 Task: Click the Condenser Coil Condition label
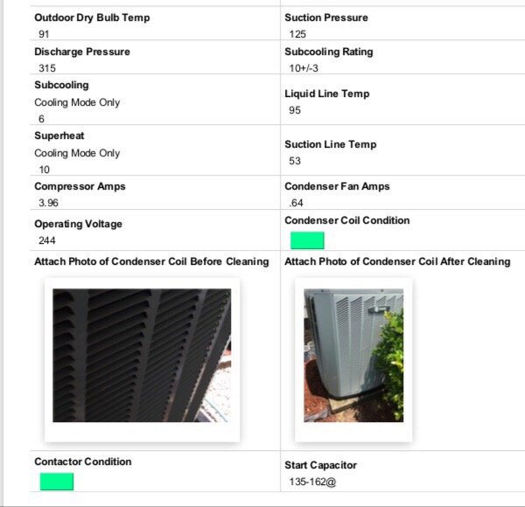point(346,220)
